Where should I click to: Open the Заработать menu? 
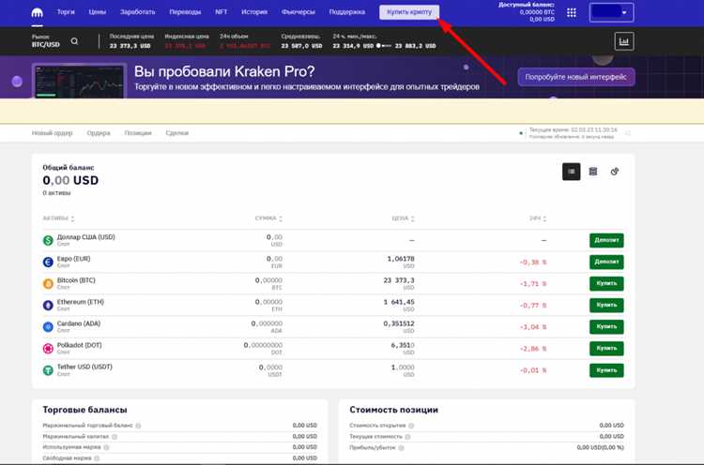pyautogui.click(x=137, y=12)
